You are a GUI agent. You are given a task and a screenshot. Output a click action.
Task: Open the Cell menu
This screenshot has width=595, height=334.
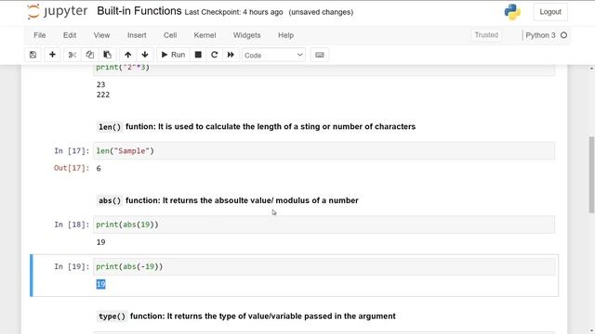[x=170, y=35]
